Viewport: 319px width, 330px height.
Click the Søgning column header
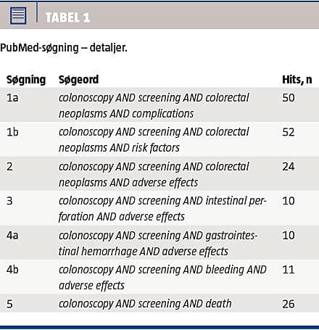26,80
